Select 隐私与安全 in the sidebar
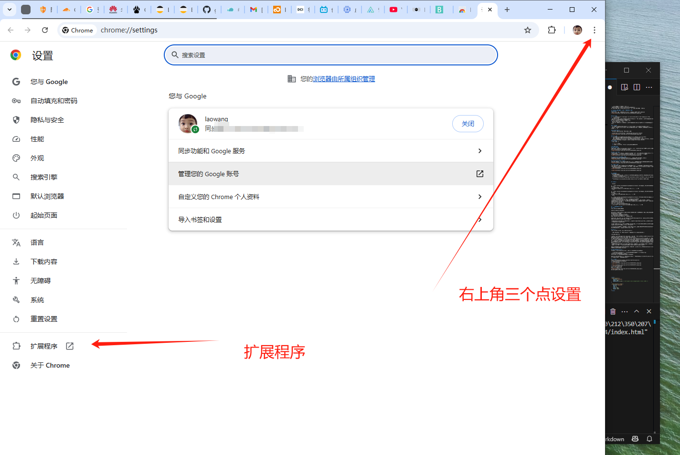 click(x=47, y=120)
